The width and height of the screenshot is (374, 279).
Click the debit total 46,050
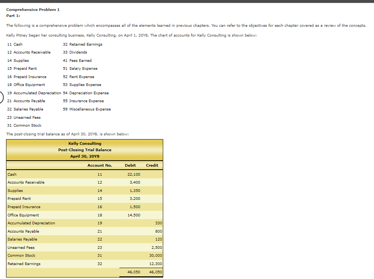click(x=134, y=271)
